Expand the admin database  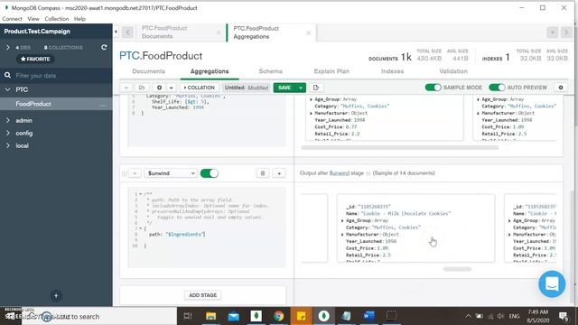coord(8,120)
